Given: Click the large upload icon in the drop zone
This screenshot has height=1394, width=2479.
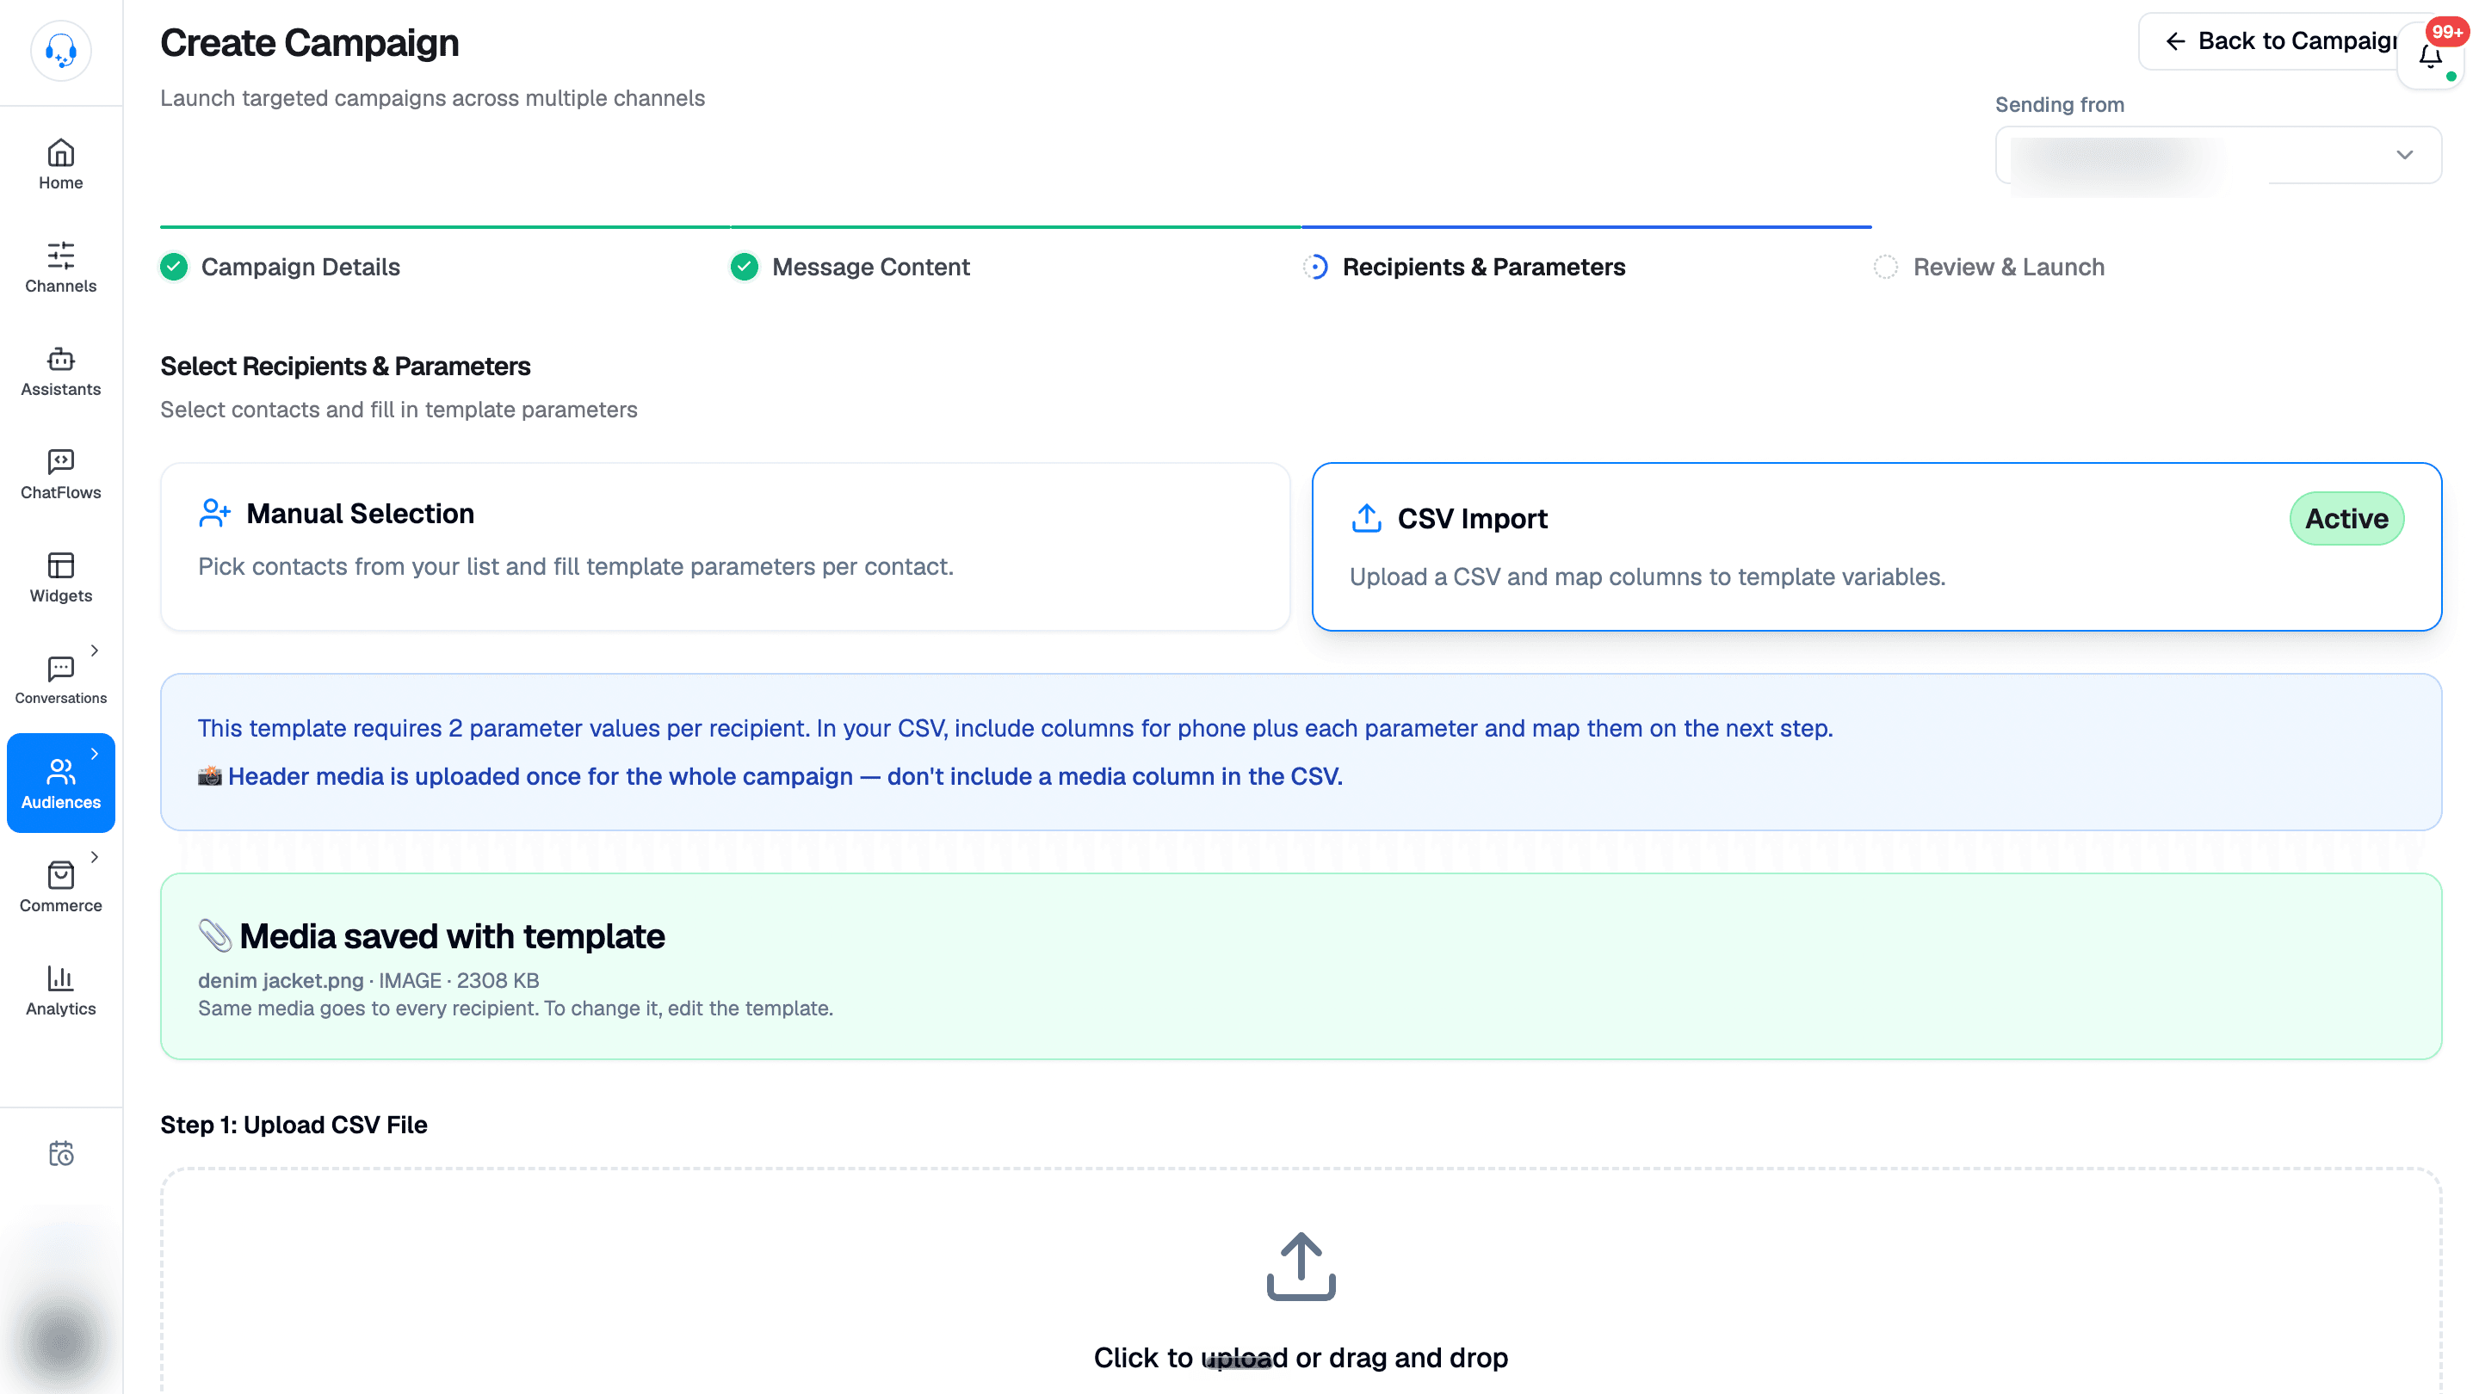Looking at the screenshot, I should pyautogui.click(x=1301, y=1267).
